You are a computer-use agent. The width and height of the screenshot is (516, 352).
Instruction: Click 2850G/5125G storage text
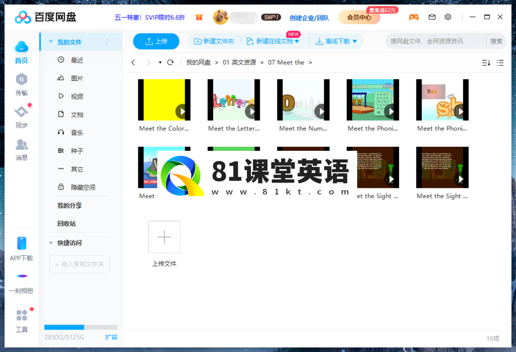click(64, 337)
